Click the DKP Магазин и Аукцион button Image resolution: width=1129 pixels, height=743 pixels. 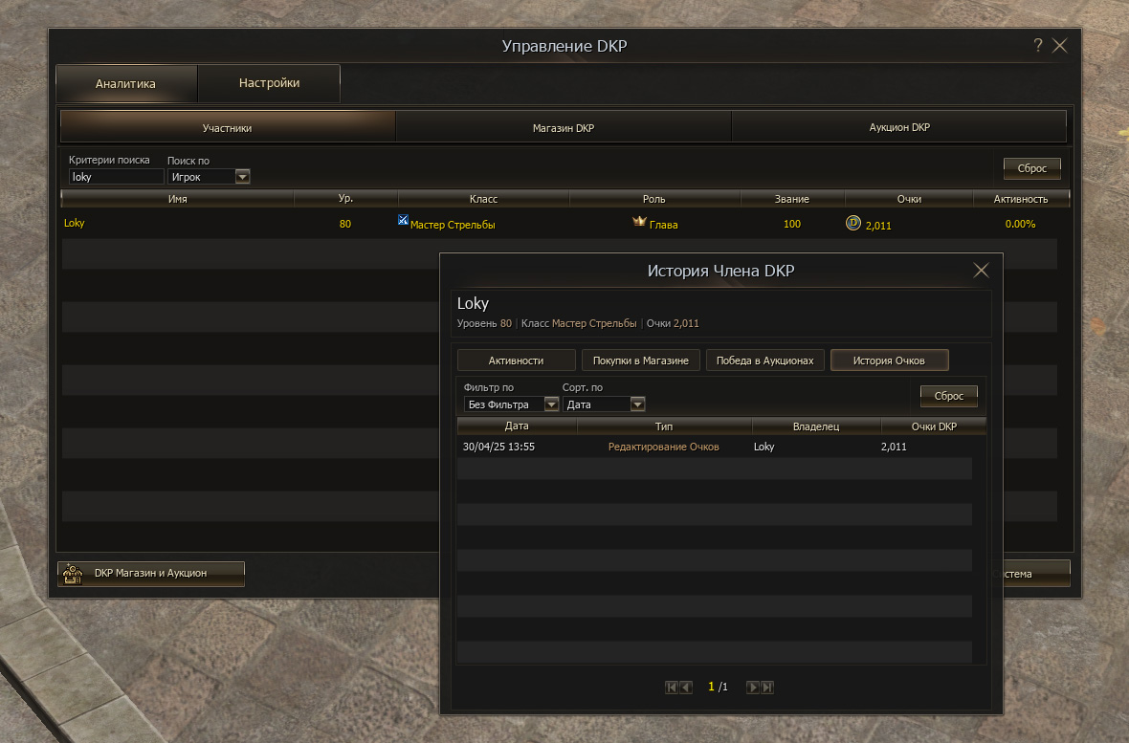pos(150,573)
